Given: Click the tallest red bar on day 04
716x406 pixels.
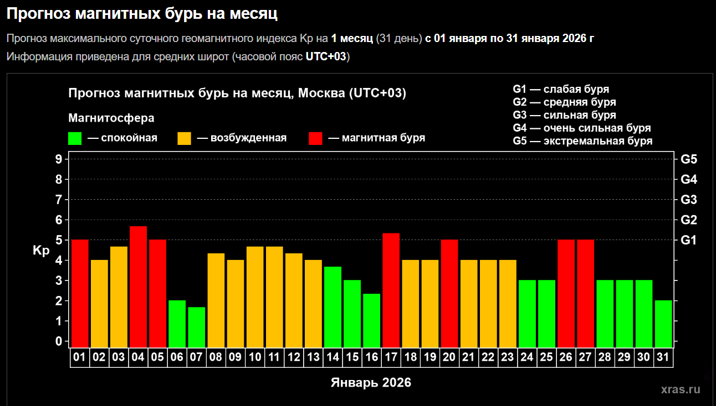Looking at the screenshot, I should (x=138, y=287).
